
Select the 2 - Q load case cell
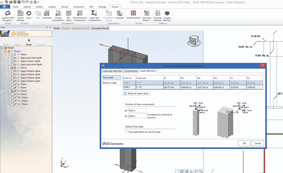[150, 87]
